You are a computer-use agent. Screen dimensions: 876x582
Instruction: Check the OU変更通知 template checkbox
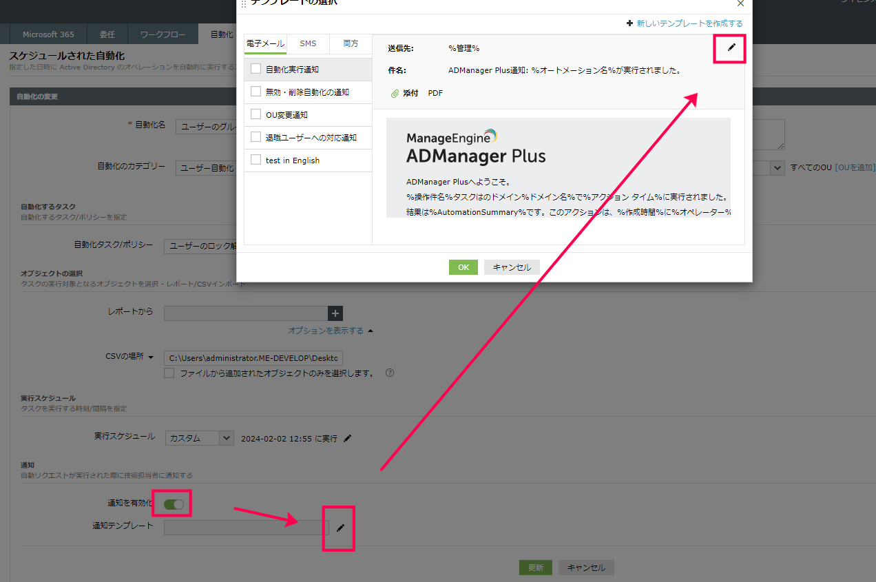click(256, 114)
